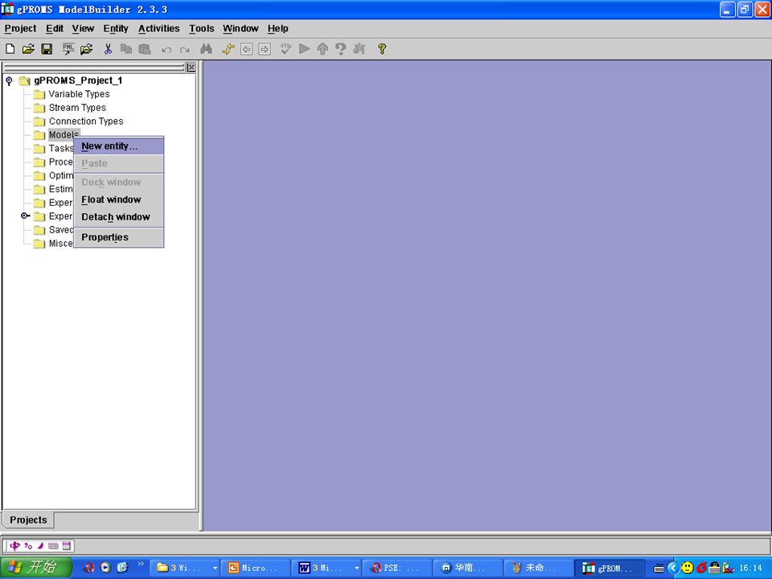Click the navigate back arrow icon
Screen dimensions: 772x579
(x=247, y=49)
